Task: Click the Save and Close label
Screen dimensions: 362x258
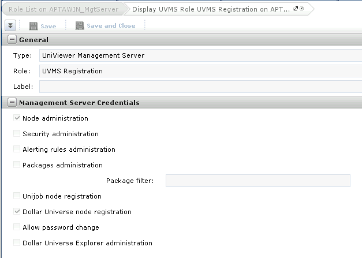Action: pyautogui.click(x=111, y=25)
